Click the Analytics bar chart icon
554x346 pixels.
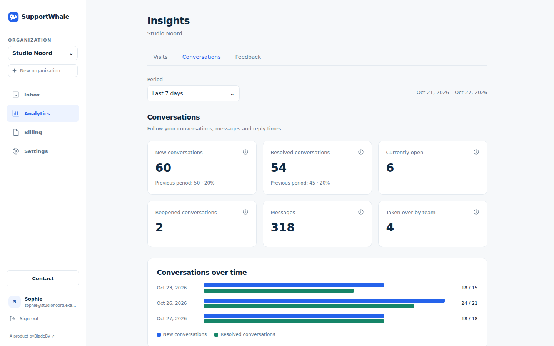click(16, 113)
